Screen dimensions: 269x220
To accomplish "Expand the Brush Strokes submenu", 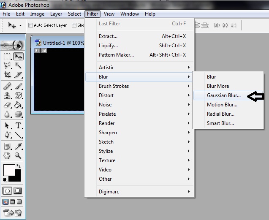I will point(140,86).
